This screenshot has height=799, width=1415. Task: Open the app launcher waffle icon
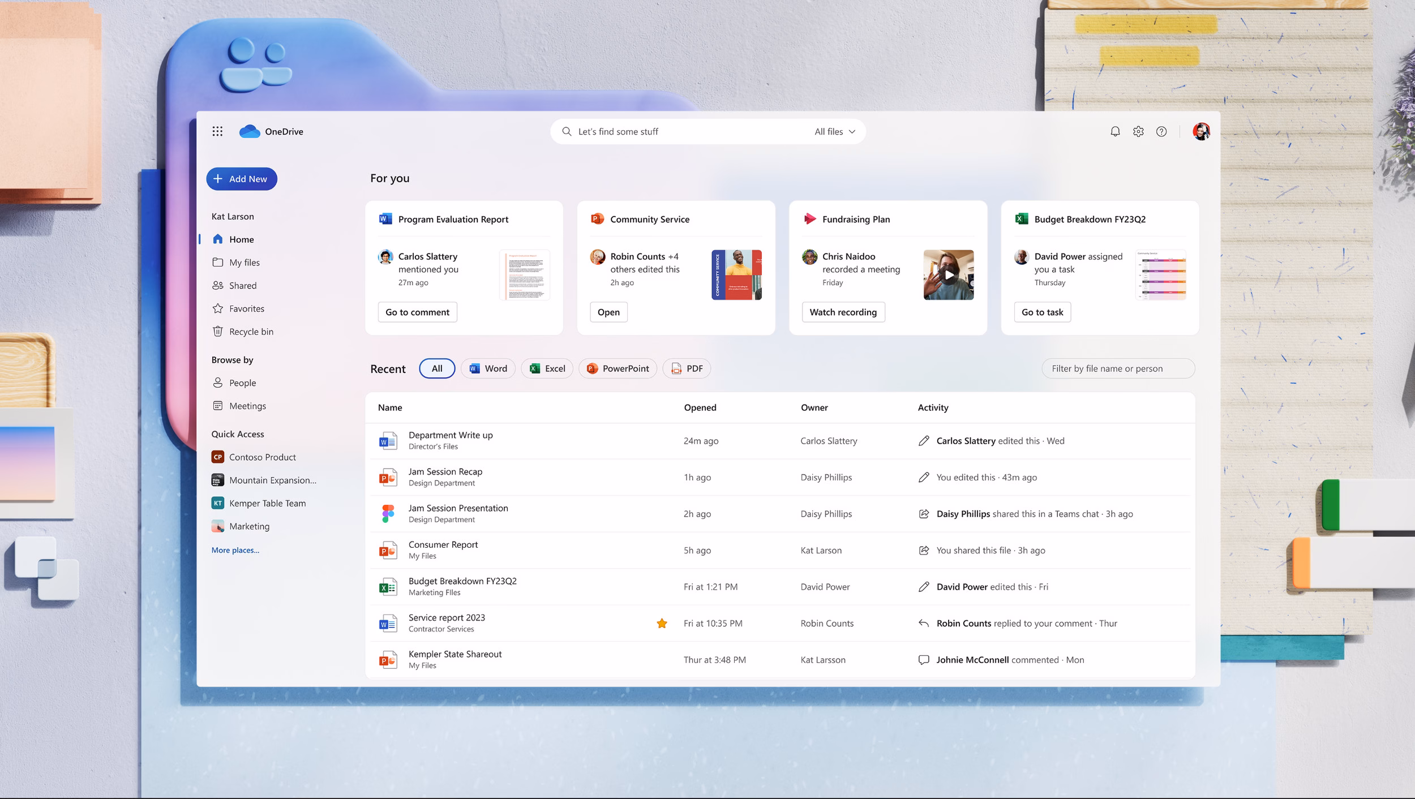click(217, 131)
